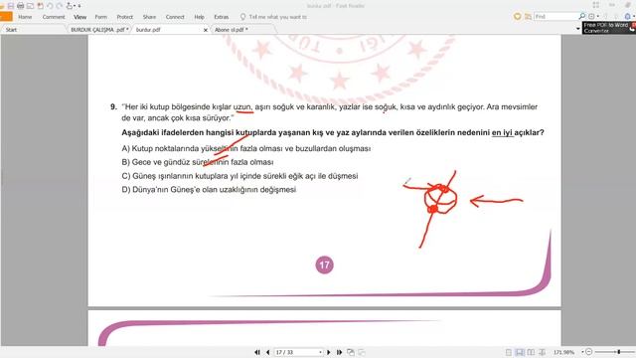Open the Form ribbon tab
Viewport: 636px width, 358px height.
(x=101, y=17)
